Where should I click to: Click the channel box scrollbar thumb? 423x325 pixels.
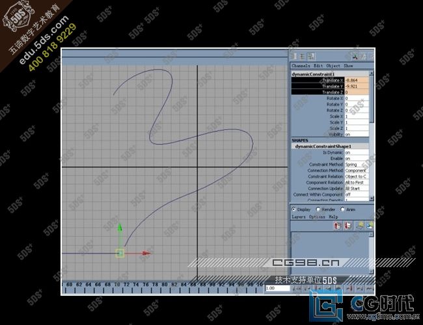click(x=372, y=99)
